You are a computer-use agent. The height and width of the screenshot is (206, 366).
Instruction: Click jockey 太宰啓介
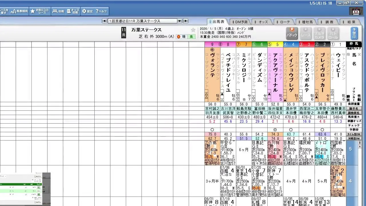coord(322,109)
